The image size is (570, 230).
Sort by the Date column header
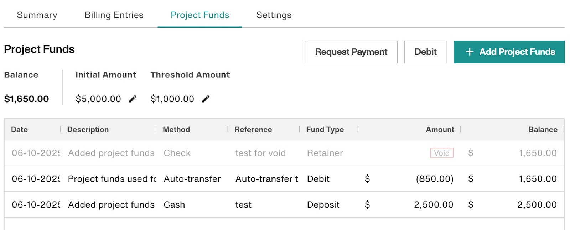tap(19, 130)
